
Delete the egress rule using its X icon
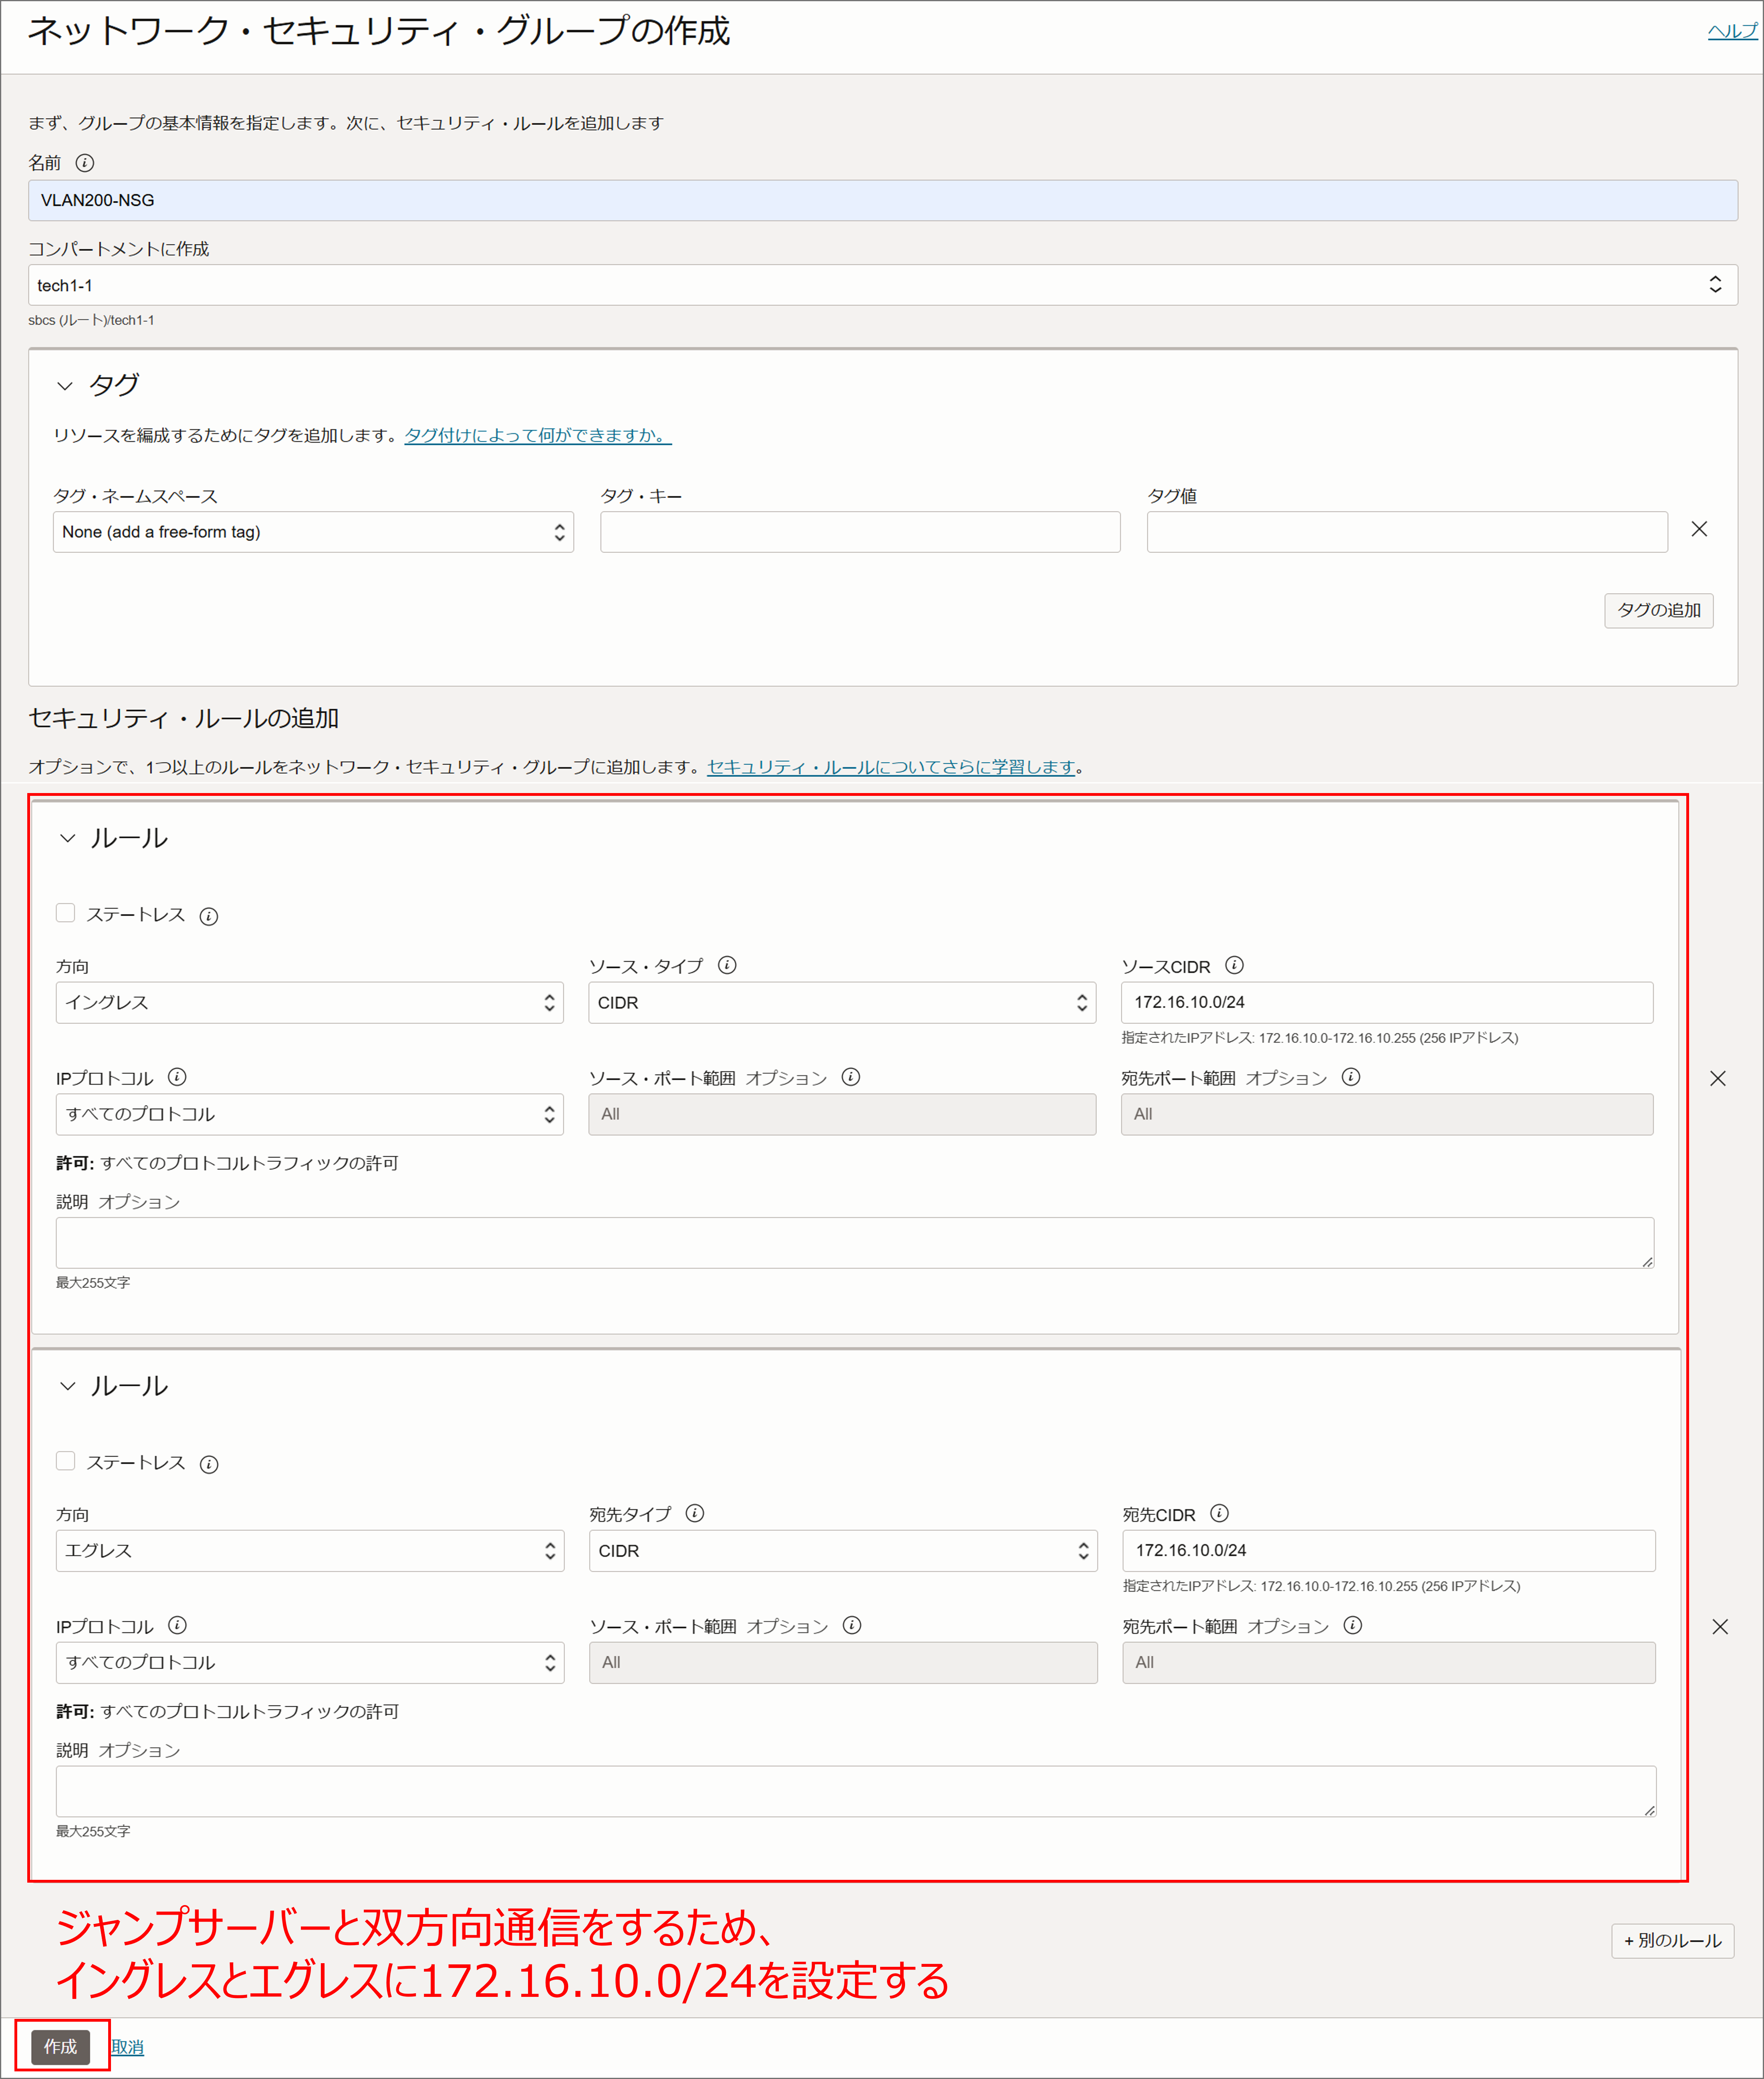[x=1719, y=1627]
